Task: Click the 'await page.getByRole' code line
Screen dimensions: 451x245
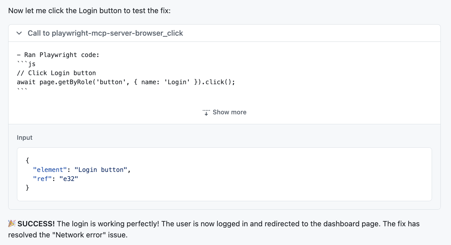Action: [x=126, y=82]
